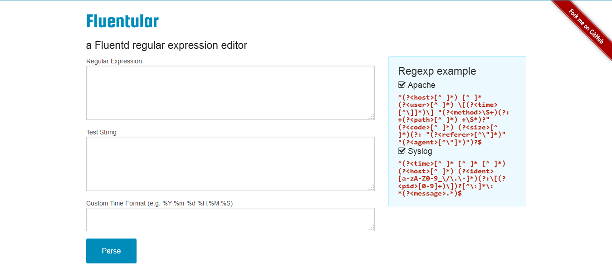Viewport: 612px width, 277px height.
Task: Click the Test String field label
Action: pyautogui.click(x=101, y=132)
